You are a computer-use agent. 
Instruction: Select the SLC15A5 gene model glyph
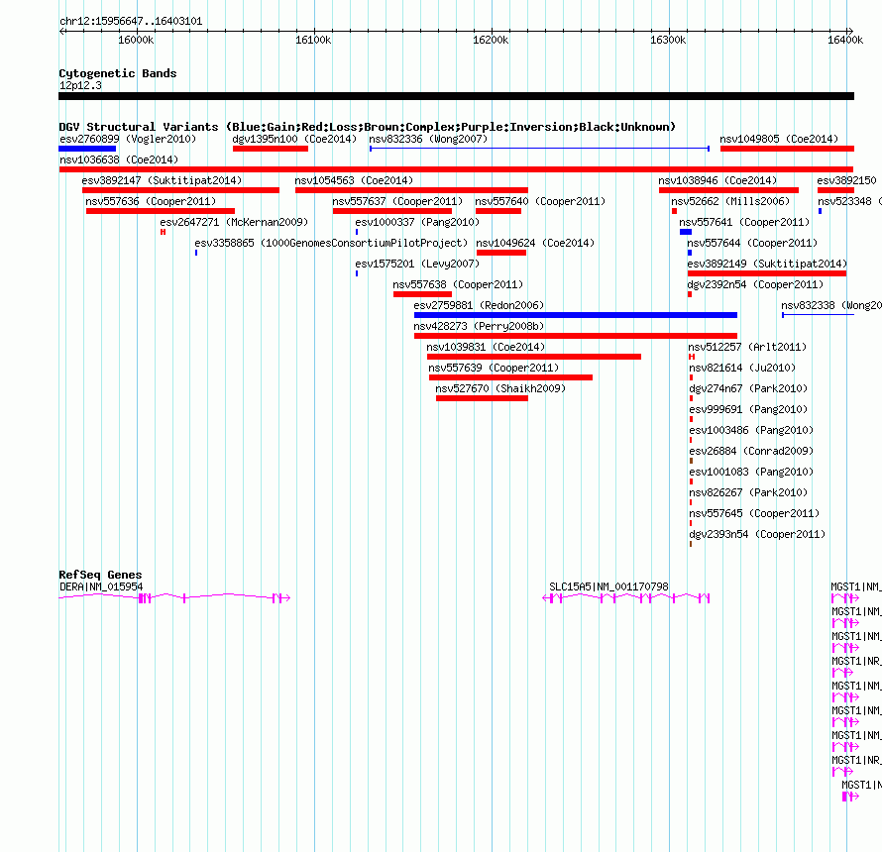[x=626, y=597]
